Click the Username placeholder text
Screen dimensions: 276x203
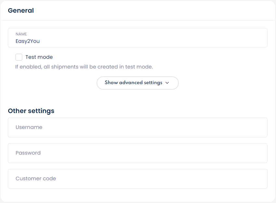[29, 127]
